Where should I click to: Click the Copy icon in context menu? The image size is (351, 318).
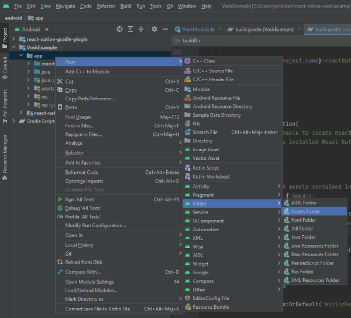(60, 90)
